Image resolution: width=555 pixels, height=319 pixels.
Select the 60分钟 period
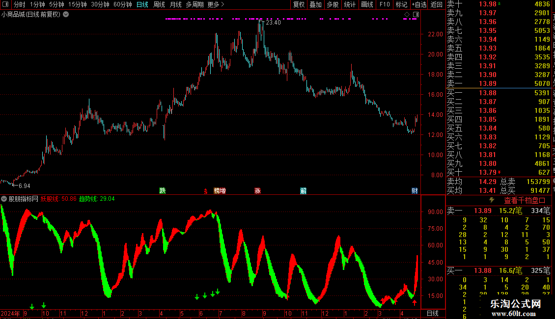click(x=122, y=4)
